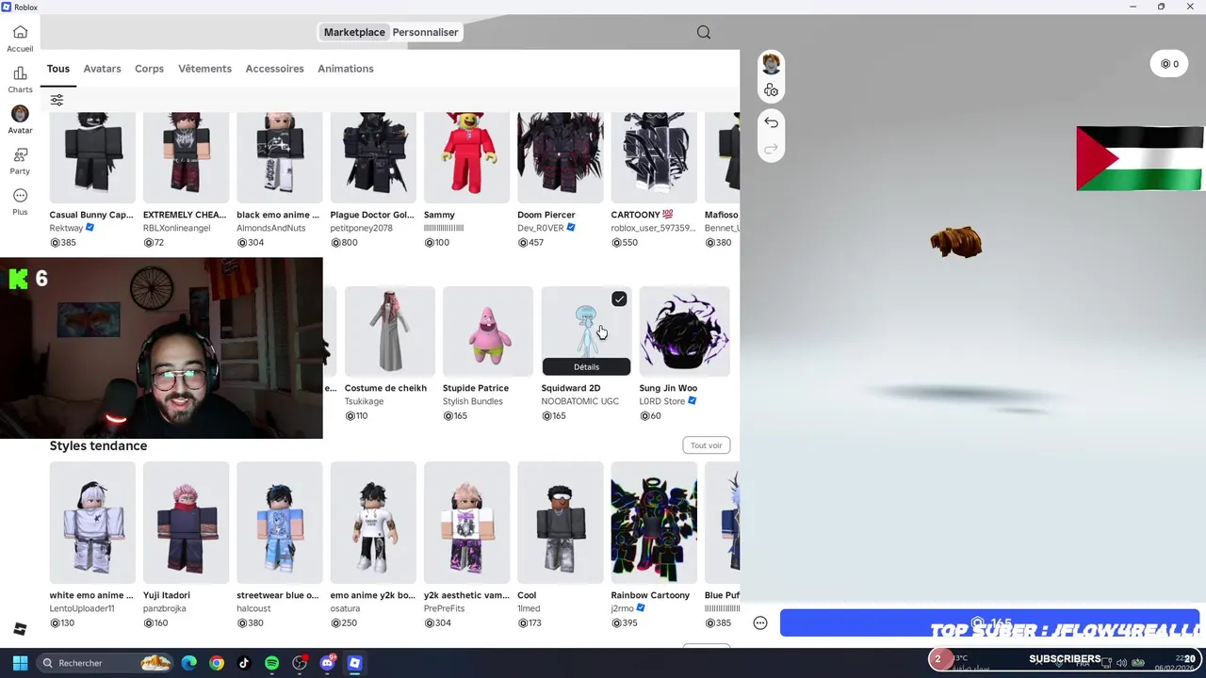The width and height of the screenshot is (1206, 678).
Task: Open Discord from taskbar
Action: 327,663
